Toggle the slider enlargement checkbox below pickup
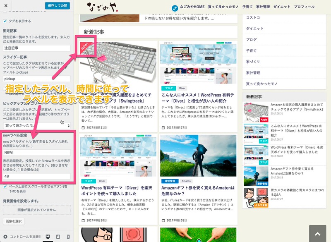331x242 pixels. click(5, 89)
